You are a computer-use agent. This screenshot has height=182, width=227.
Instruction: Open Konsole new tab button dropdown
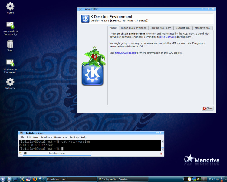click(x=21, y=153)
